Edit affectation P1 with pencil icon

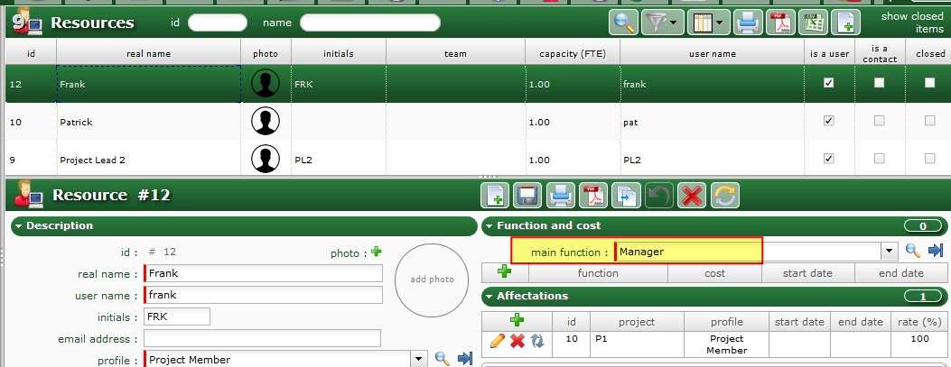497,341
